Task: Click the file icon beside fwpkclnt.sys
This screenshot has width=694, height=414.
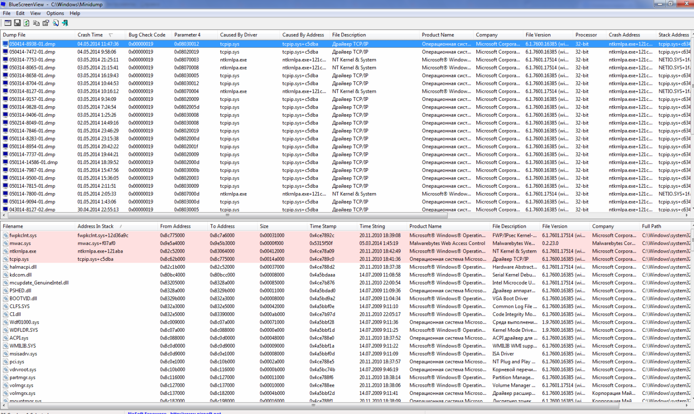Action: 5,235
